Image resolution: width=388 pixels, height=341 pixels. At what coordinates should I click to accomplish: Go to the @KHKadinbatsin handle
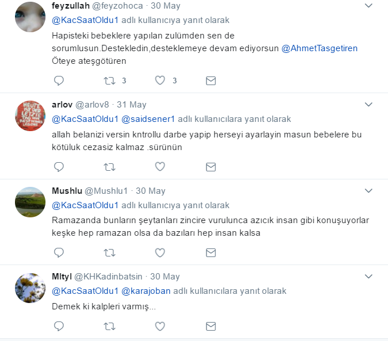point(108,277)
